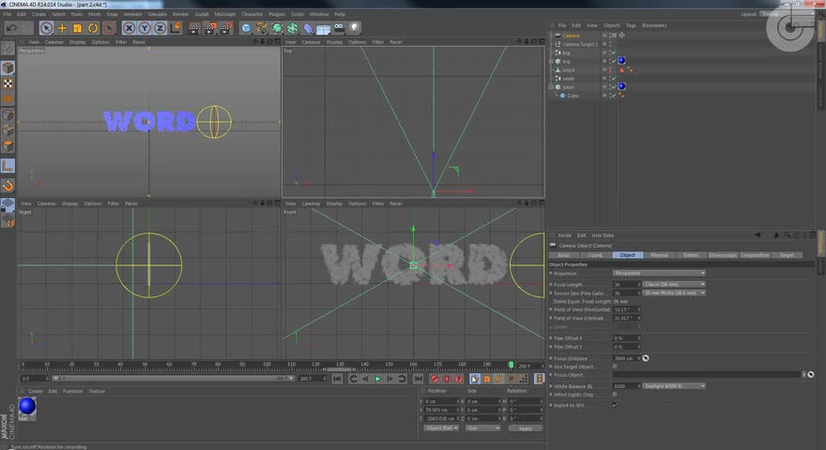Add a light object from toolbar

(x=355, y=28)
